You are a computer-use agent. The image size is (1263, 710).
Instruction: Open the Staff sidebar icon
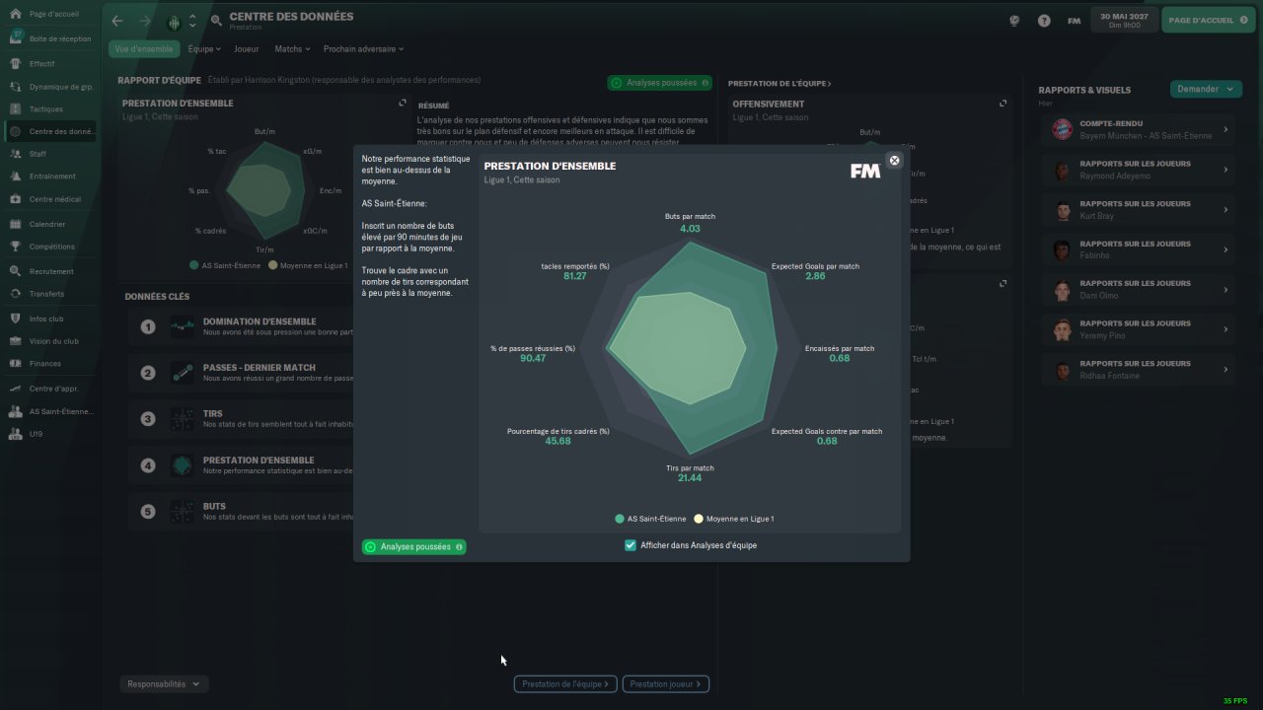click(x=16, y=154)
